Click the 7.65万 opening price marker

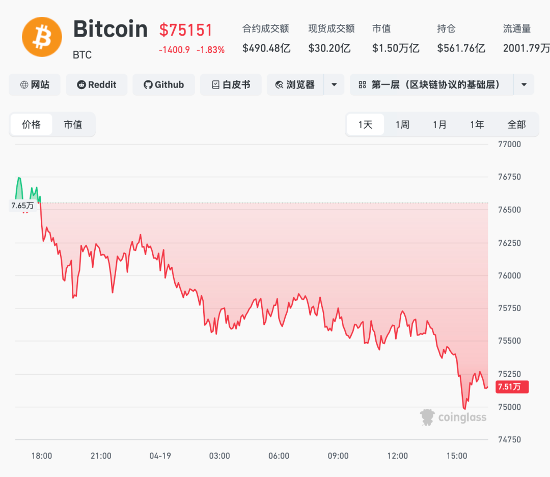click(23, 206)
